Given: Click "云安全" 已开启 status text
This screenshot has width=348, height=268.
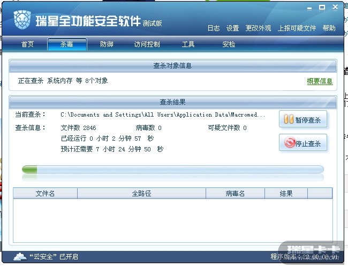Looking at the screenshot, I should [x=54, y=257].
